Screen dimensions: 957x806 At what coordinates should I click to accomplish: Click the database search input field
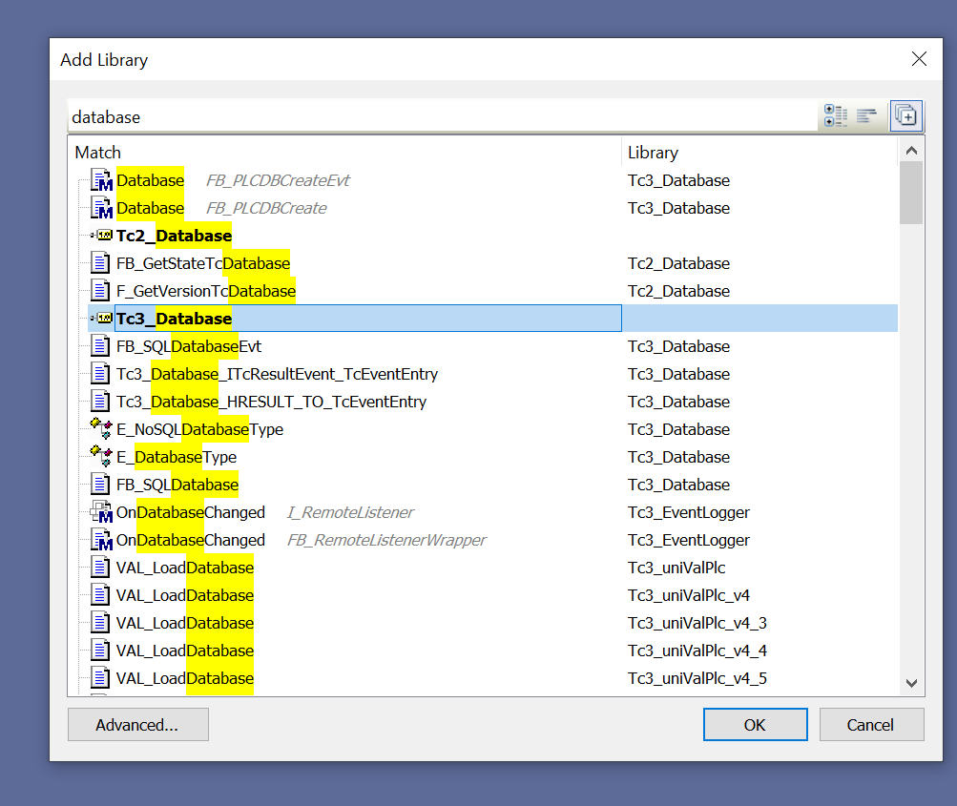(x=443, y=116)
